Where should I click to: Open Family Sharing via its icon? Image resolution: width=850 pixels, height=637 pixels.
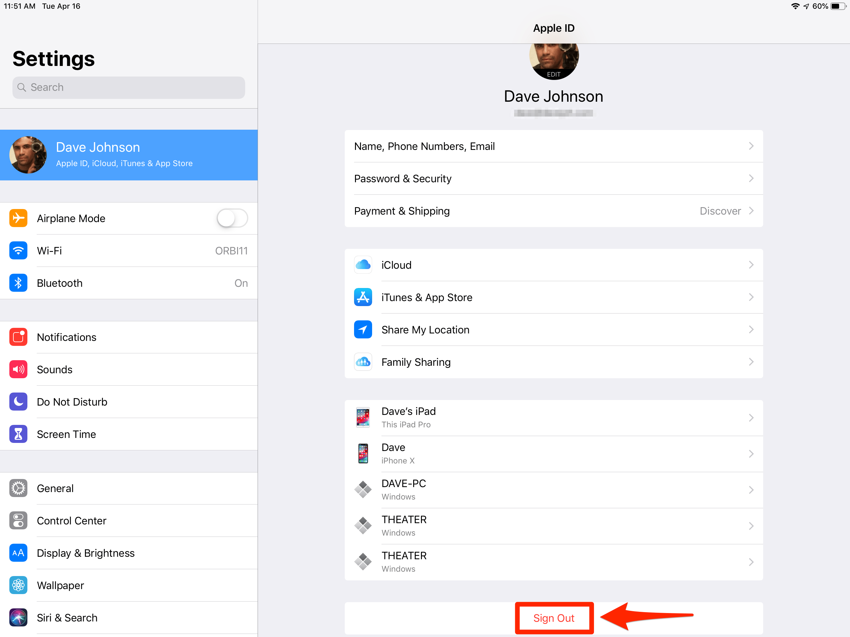[x=363, y=362]
